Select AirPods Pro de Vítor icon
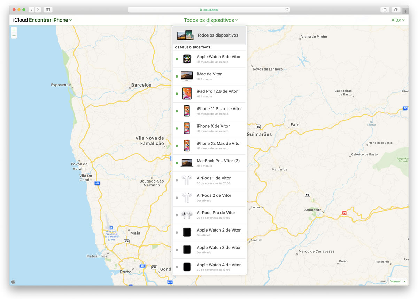The width and height of the screenshot is (418, 299). (187, 215)
